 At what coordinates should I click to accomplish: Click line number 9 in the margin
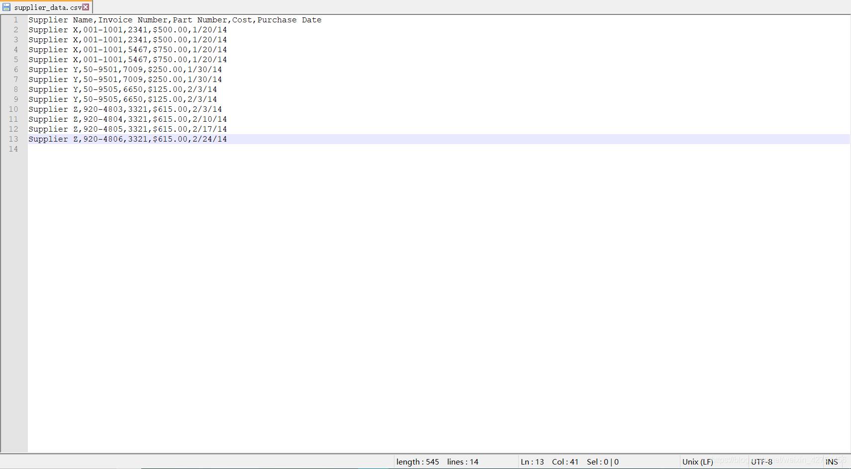coord(15,99)
